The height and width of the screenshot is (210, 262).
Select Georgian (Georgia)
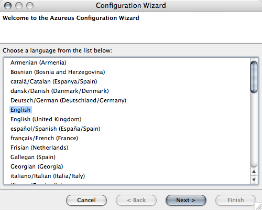tap(37, 166)
